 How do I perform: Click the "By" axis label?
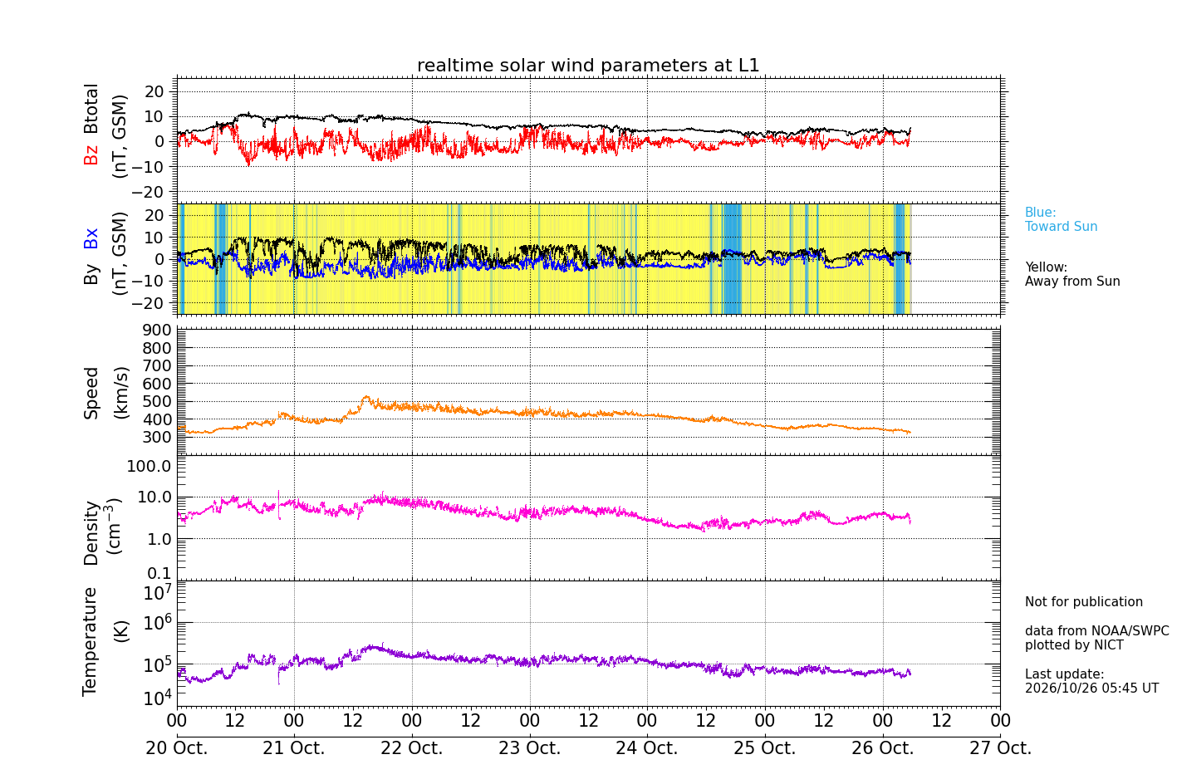tap(91, 274)
